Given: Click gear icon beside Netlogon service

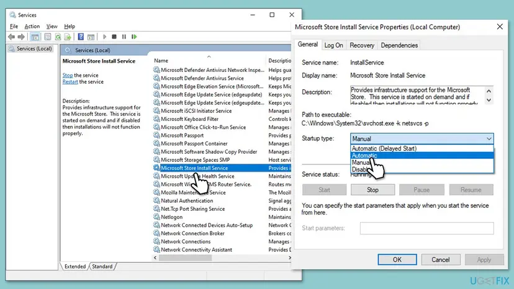Looking at the screenshot, I should 156,216.
